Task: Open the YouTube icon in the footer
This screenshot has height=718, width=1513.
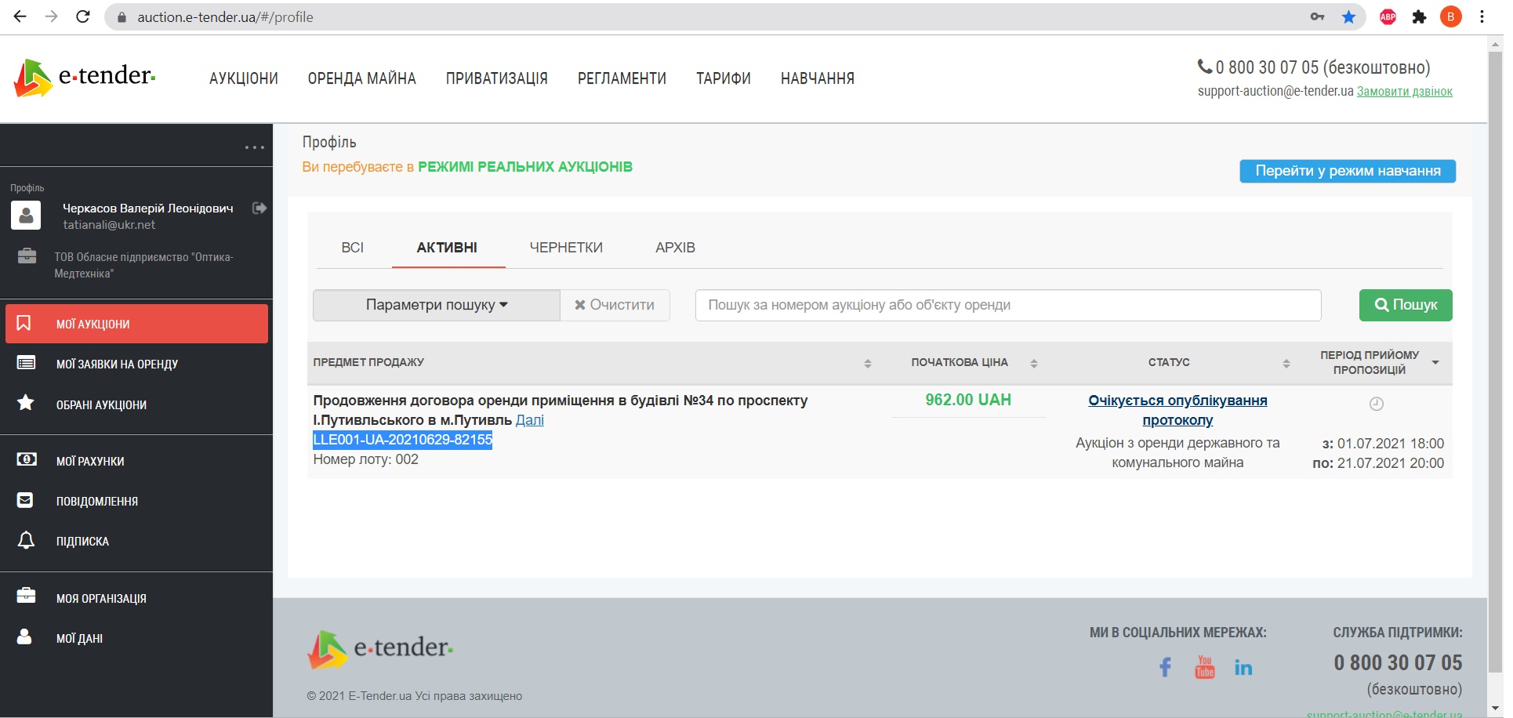Action: click(1204, 667)
